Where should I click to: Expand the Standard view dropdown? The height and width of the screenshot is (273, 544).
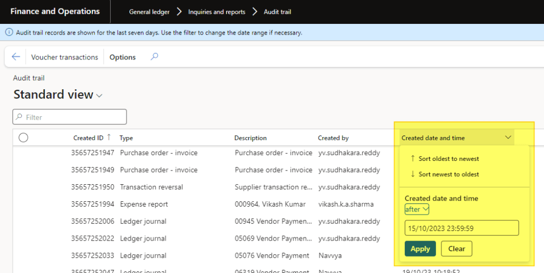click(99, 96)
